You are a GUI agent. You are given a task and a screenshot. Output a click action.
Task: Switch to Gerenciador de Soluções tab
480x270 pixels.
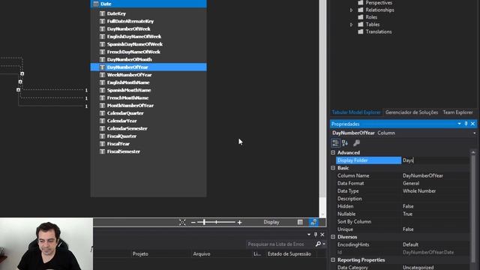tap(412, 112)
